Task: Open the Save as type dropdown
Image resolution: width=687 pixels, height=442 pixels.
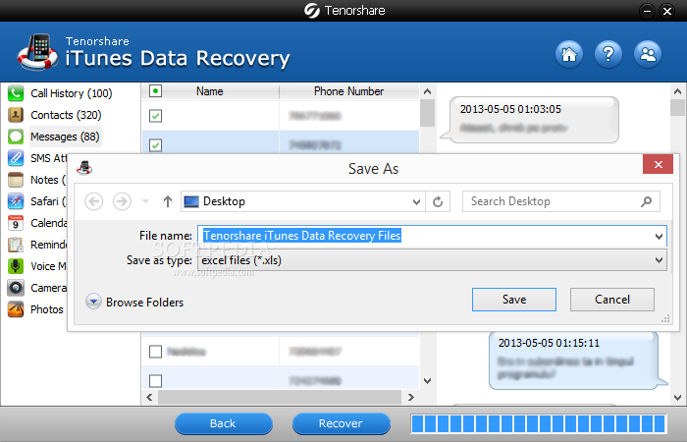Action: pyautogui.click(x=659, y=260)
